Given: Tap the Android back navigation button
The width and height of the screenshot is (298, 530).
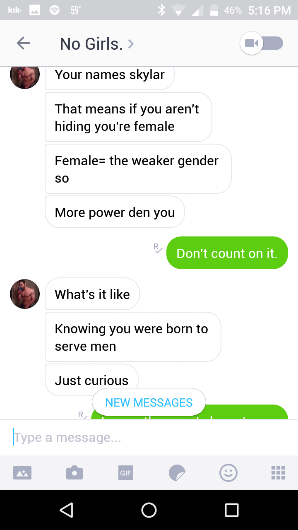Looking at the screenshot, I should pos(67,510).
